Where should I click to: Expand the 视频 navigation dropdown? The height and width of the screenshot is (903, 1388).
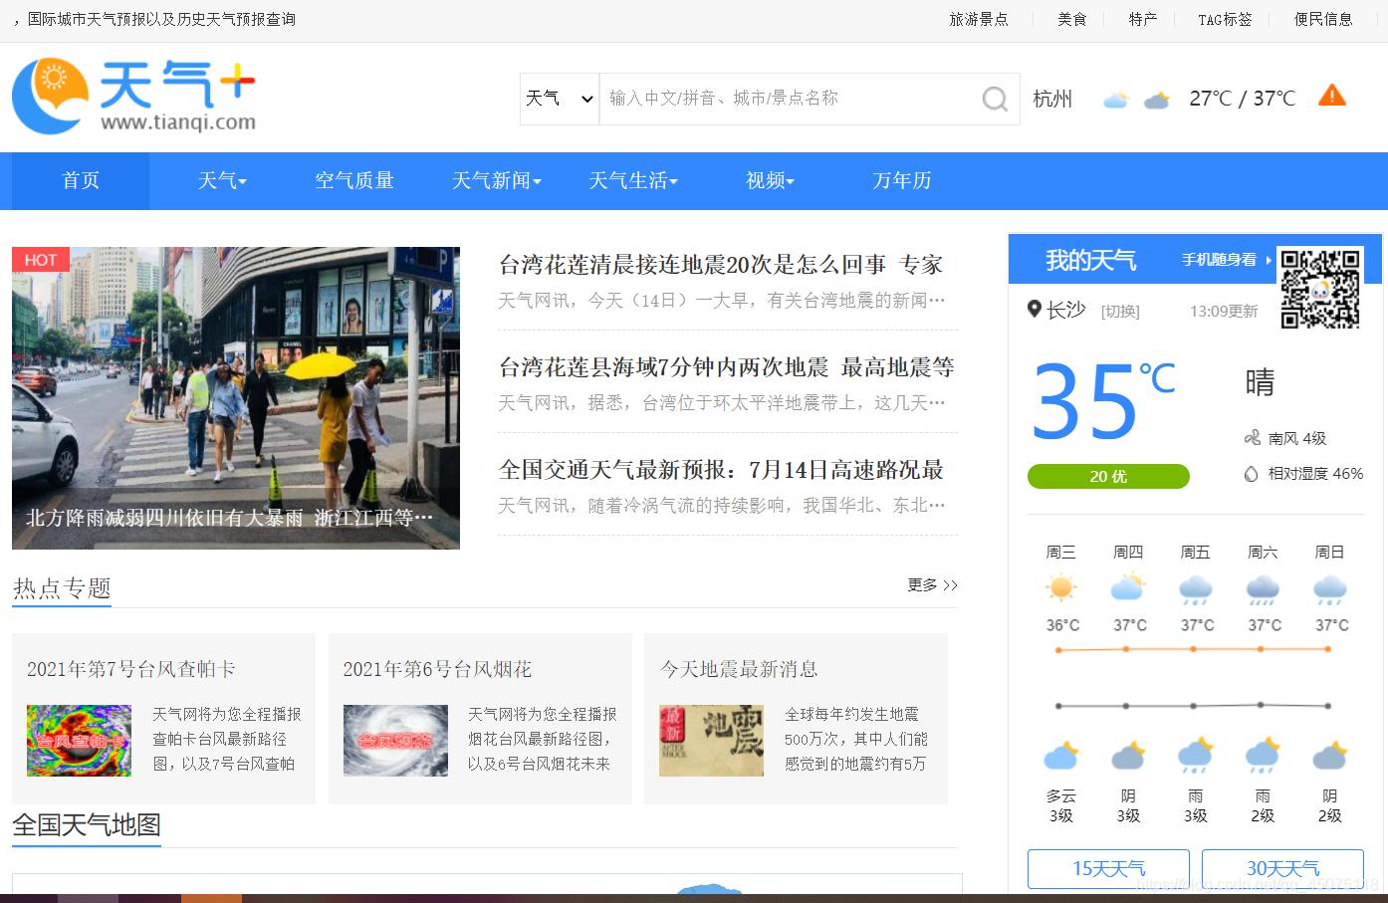(x=768, y=180)
